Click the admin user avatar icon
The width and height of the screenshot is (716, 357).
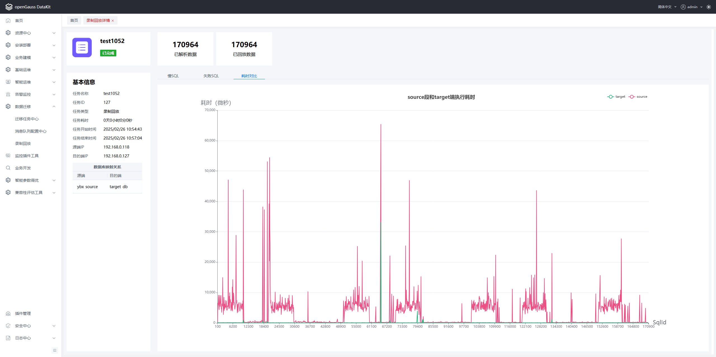pos(683,7)
